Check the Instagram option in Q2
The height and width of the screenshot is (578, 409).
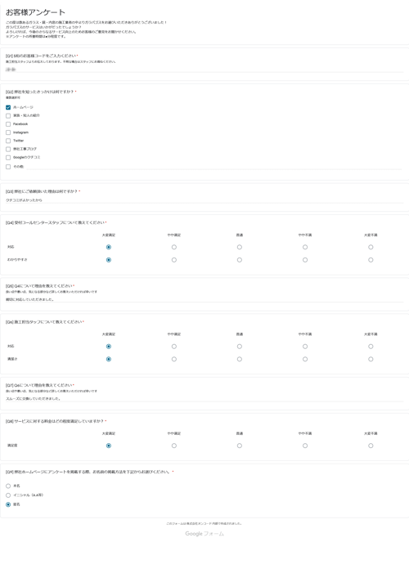(x=8, y=132)
